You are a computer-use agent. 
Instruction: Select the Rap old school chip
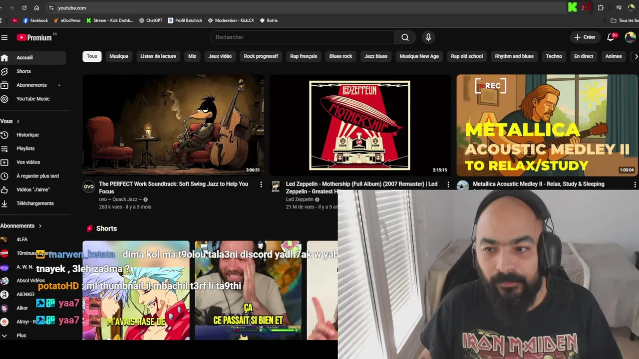pyautogui.click(x=467, y=56)
